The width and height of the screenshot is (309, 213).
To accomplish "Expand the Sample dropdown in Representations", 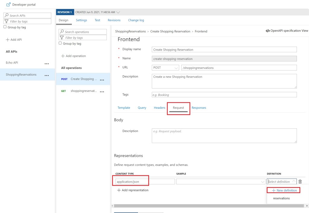I will click(x=262, y=182).
